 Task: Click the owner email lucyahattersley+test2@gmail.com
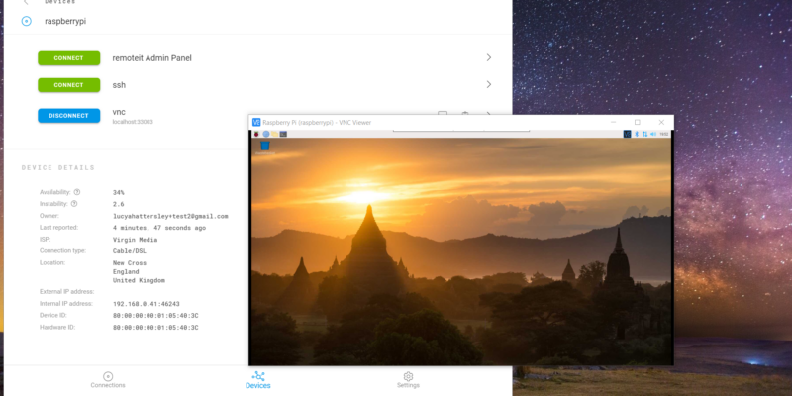coord(170,216)
